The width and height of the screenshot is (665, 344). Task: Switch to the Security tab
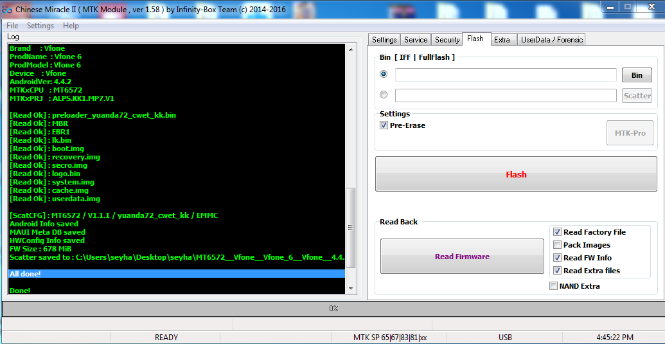point(447,39)
